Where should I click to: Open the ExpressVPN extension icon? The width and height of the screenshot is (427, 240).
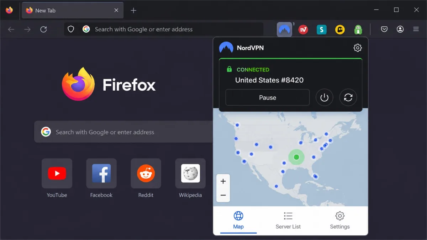pyautogui.click(x=303, y=30)
